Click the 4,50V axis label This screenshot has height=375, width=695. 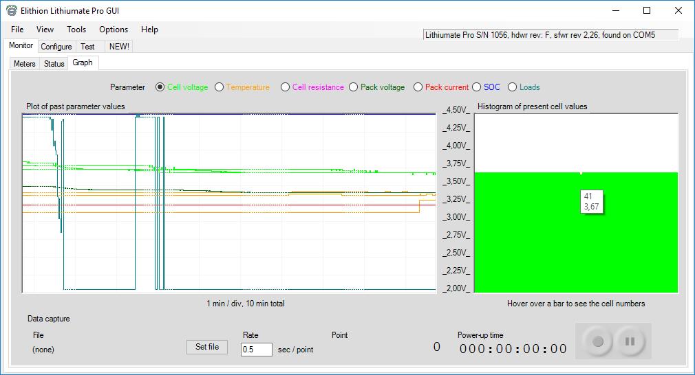pyautogui.click(x=456, y=110)
